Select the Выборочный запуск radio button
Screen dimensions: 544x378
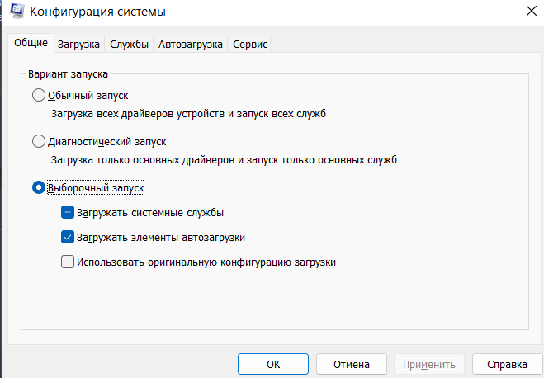point(39,188)
